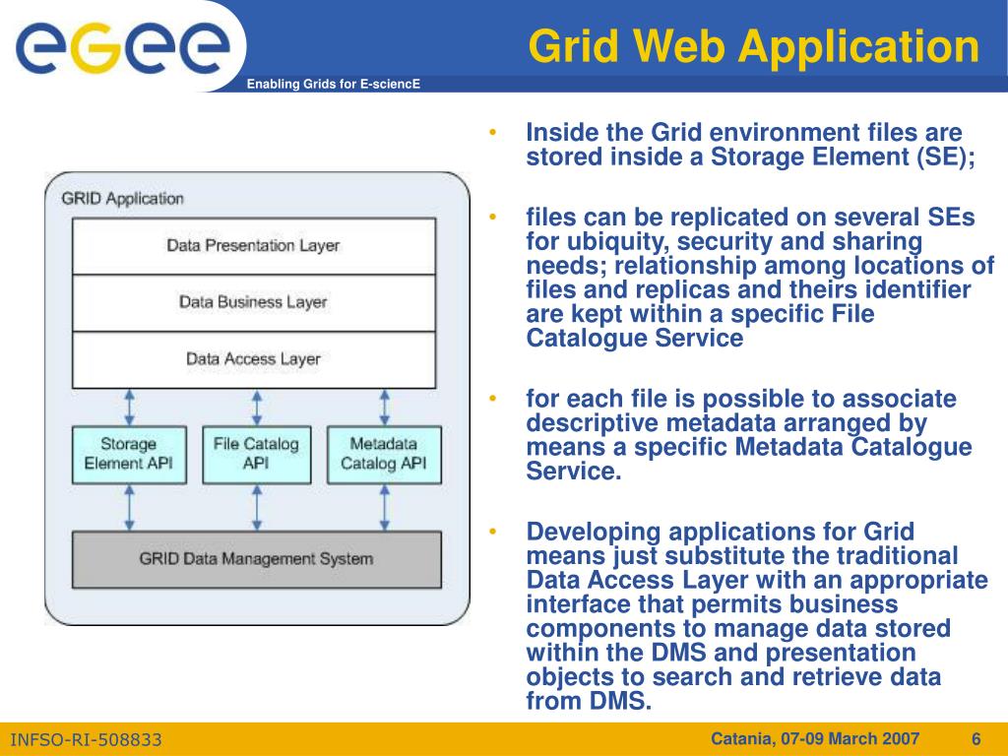Click the Enabling Grids for E-sciencE tagline
1008x756 pixels.
(x=334, y=85)
